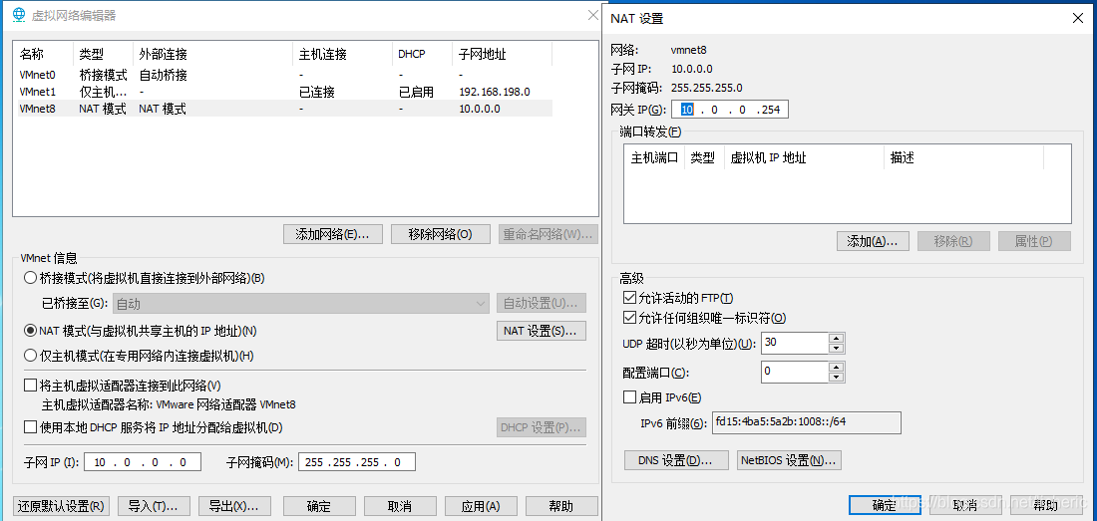The image size is (1097, 521).
Task: Click DHCP 设置(P)... button
Action: coord(542,427)
